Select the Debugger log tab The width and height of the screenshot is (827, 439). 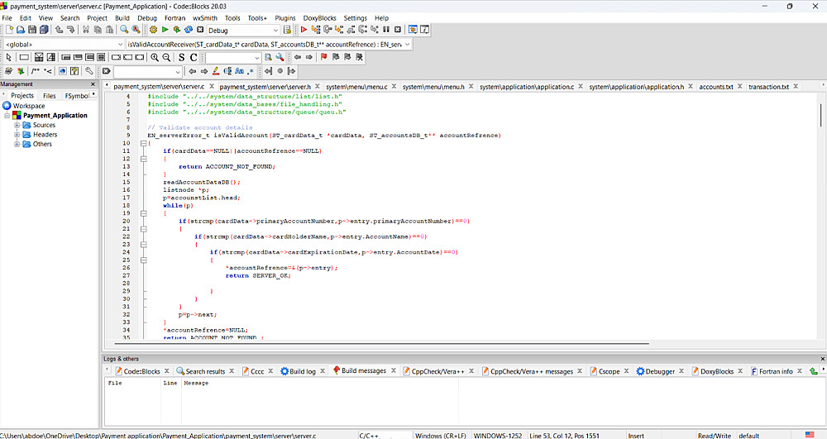click(x=660, y=371)
